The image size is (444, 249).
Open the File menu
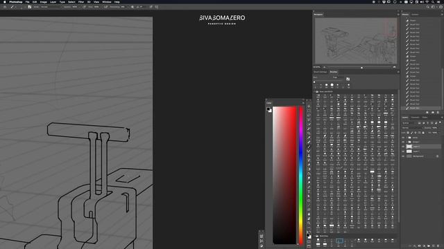(27, 2)
